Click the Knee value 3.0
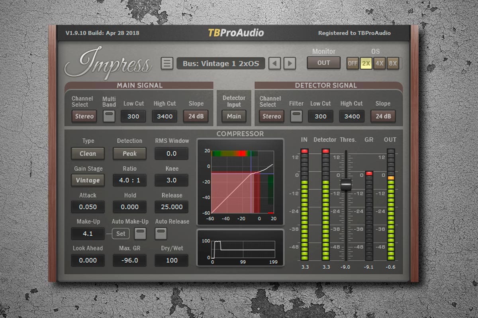Viewport: 478px width, 318px height. click(x=171, y=180)
